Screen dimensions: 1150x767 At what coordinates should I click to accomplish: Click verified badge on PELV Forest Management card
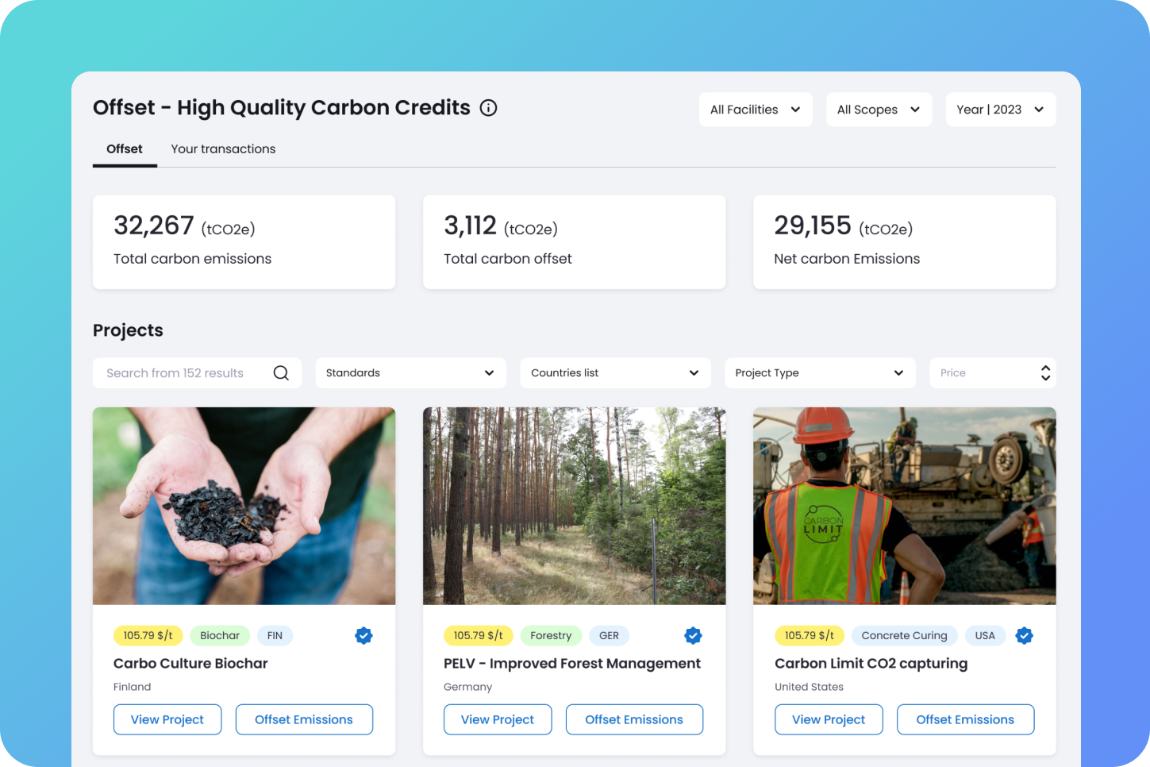point(693,635)
